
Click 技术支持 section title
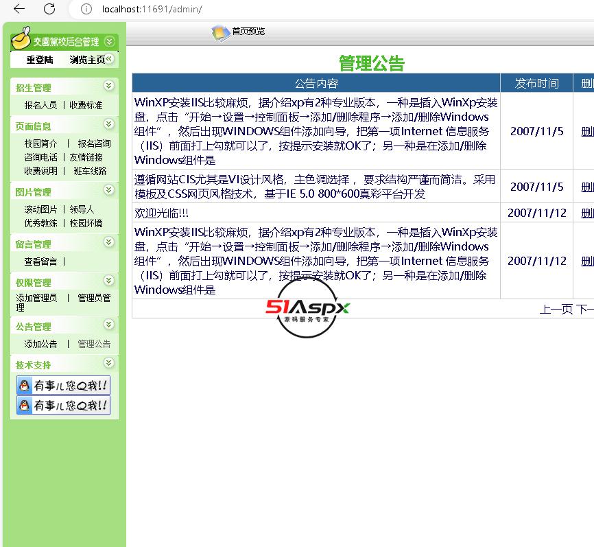(34, 365)
